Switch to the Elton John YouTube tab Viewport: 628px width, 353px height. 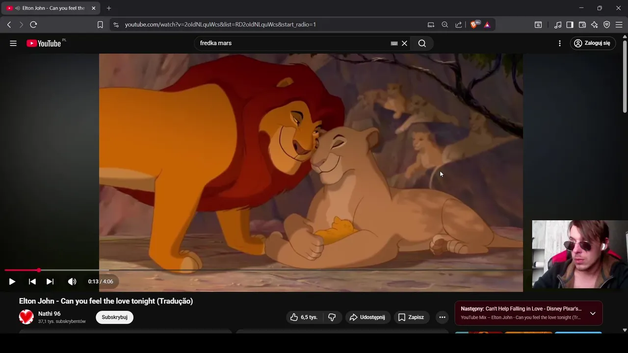[52, 8]
